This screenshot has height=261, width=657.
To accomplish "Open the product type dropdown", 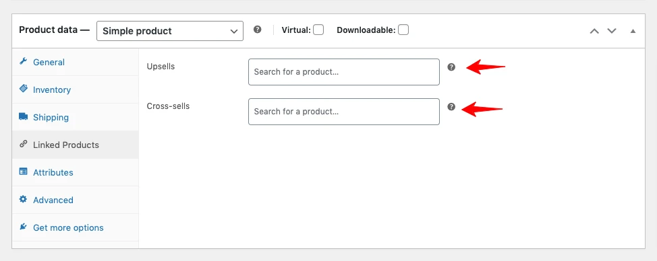I will coord(170,31).
